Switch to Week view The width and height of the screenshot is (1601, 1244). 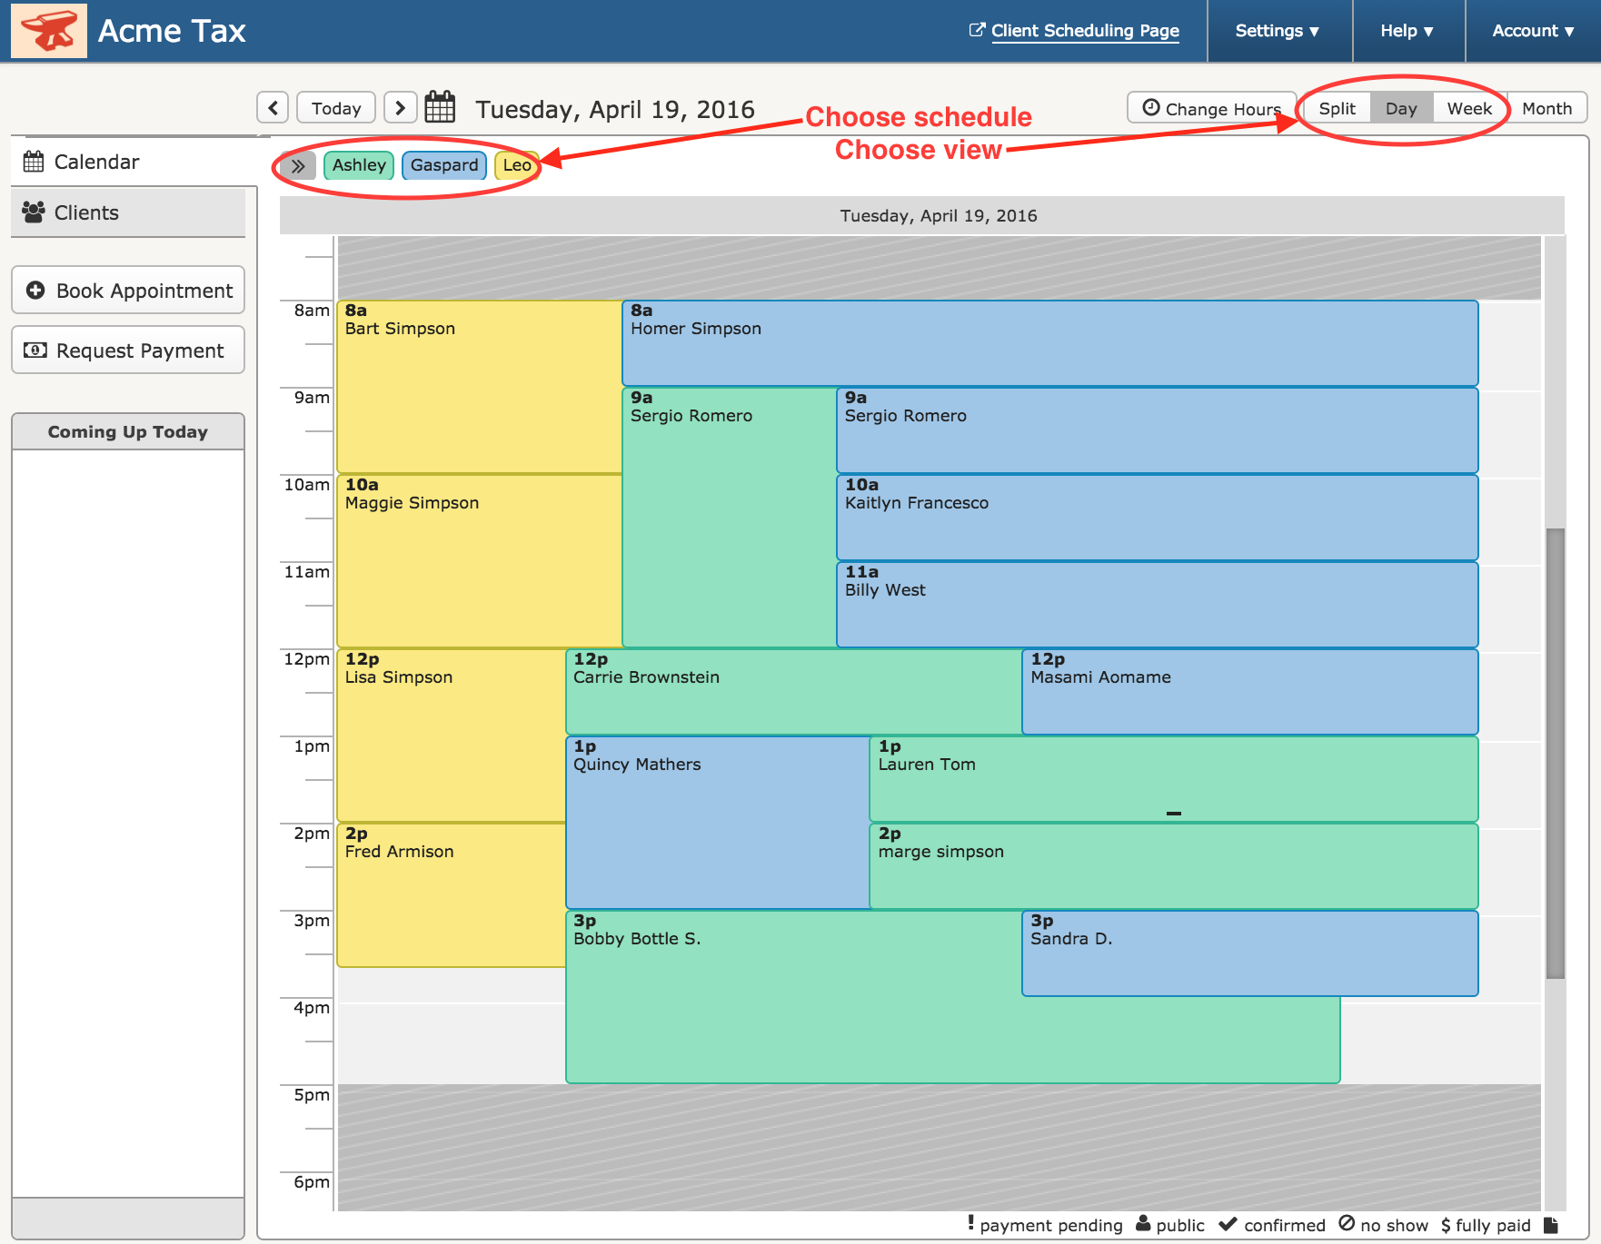(1469, 108)
